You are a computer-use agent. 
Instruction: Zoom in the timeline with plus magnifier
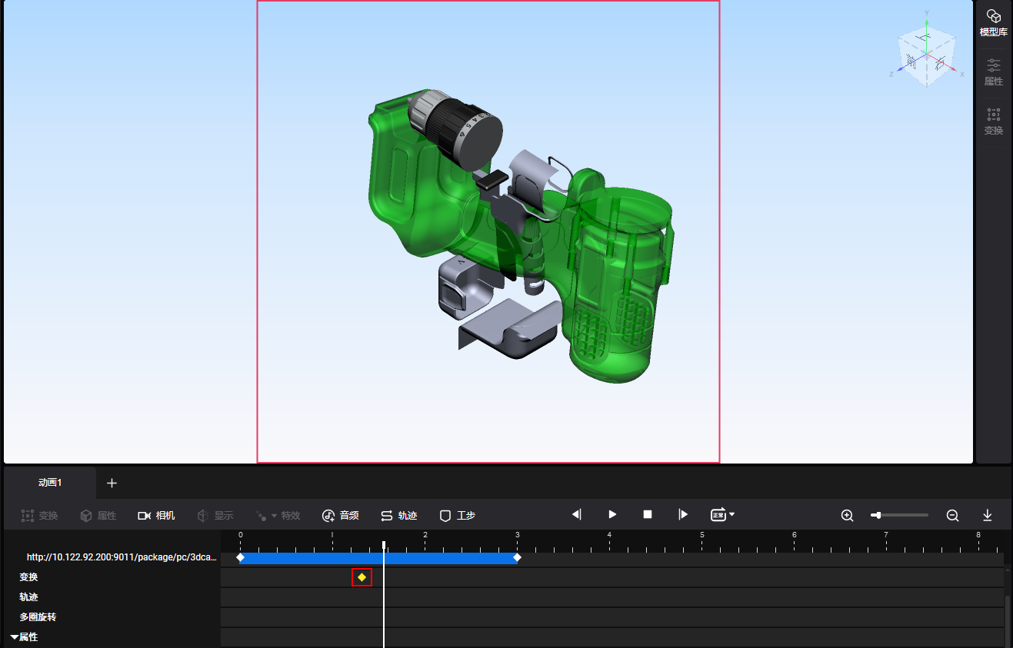(x=847, y=515)
